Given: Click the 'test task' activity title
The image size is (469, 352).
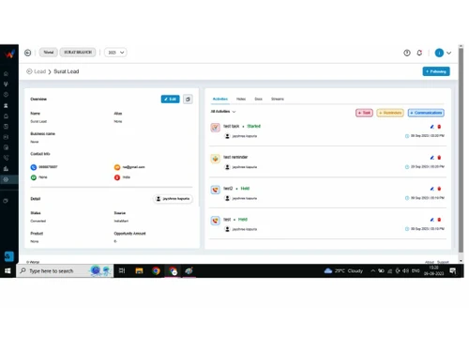Looking at the screenshot, I should (232, 126).
